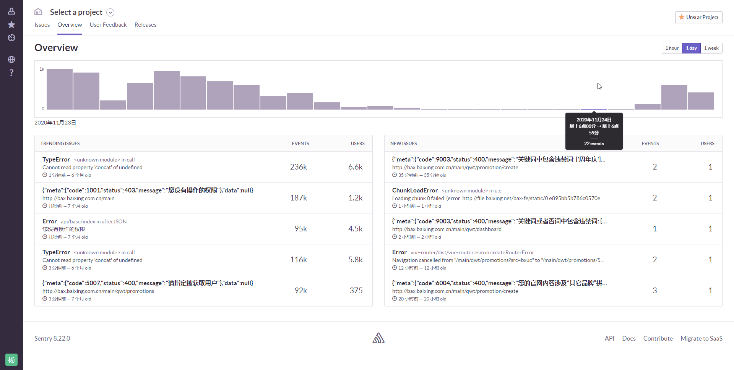The height and width of the screenshot is (370, 734).
Task: Set chart period to 1 week
Action: coord(711,48)
